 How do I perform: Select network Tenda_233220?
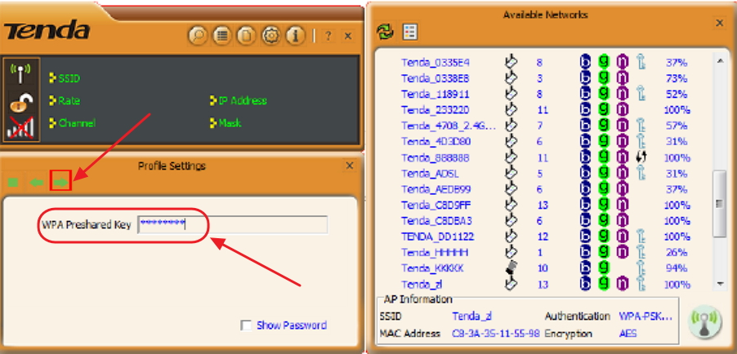(435, 110)
